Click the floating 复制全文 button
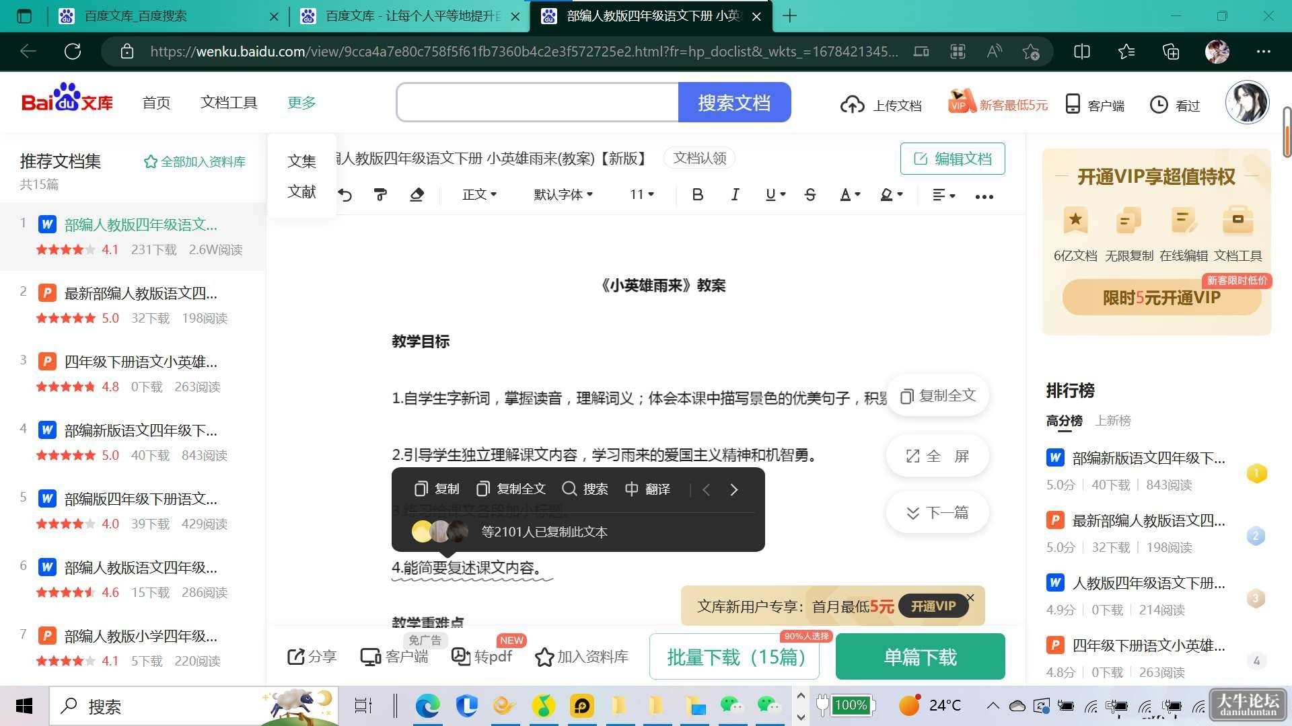 pos(938,396)
